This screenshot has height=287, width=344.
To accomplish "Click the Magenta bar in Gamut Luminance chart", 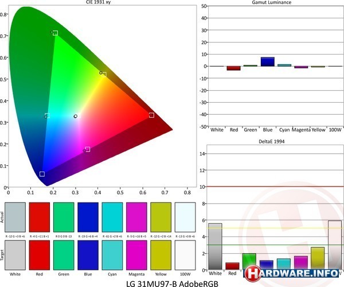I will pos(301,67).
